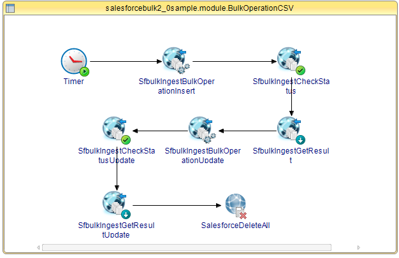This screenshot has height=258, width=399.
Task: Select transition from GetResultUpdate to SalesforceDeleteAll
Action: pos(177,205)
